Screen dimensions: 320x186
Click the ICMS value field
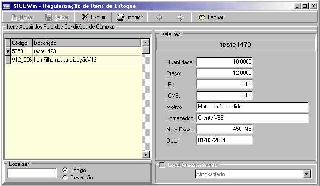[x=225, y=95]
